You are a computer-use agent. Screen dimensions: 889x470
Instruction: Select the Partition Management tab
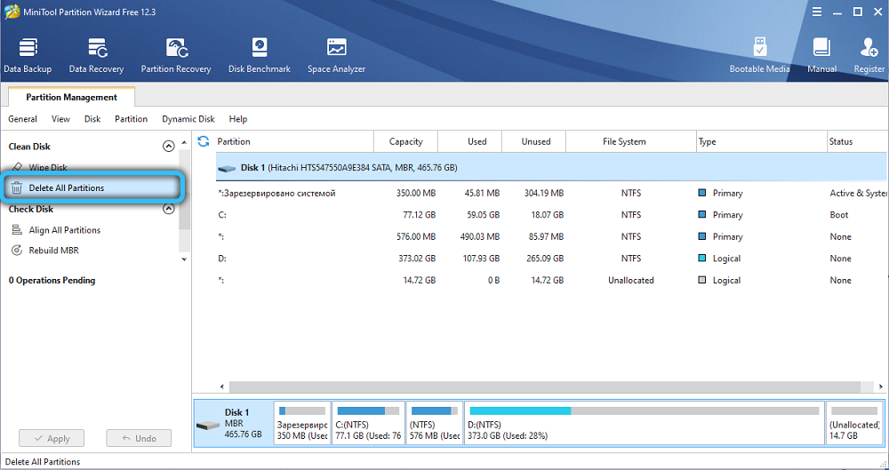pyautogui.click(x=71, y=98)
